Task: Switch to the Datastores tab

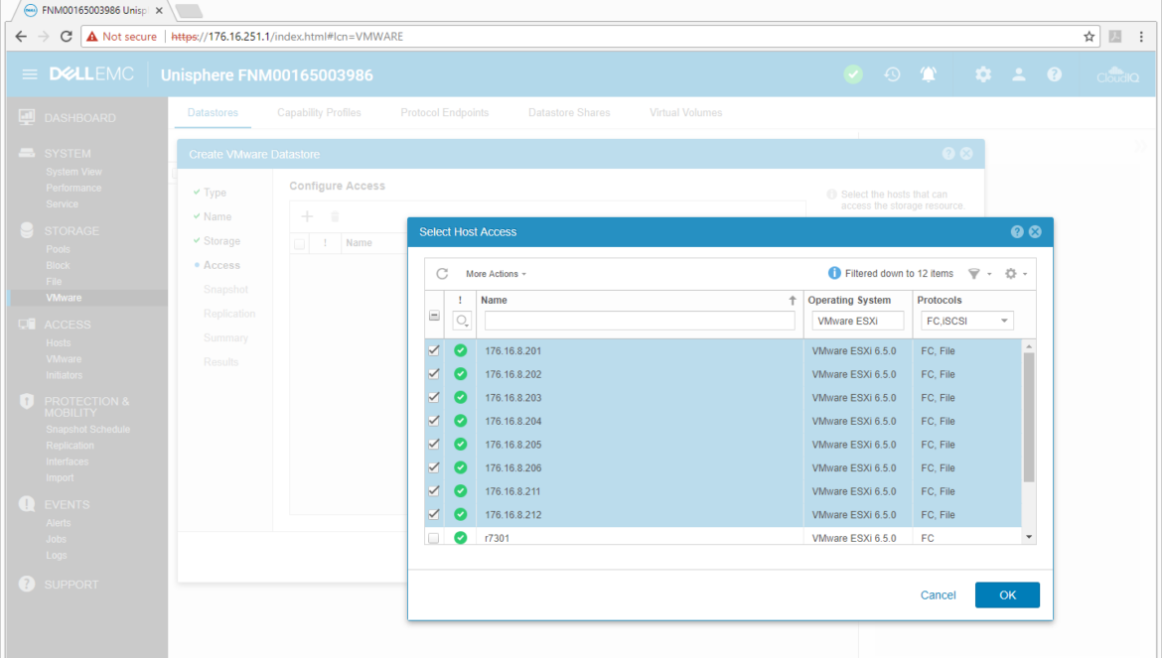Action: [x=213, y=112]
